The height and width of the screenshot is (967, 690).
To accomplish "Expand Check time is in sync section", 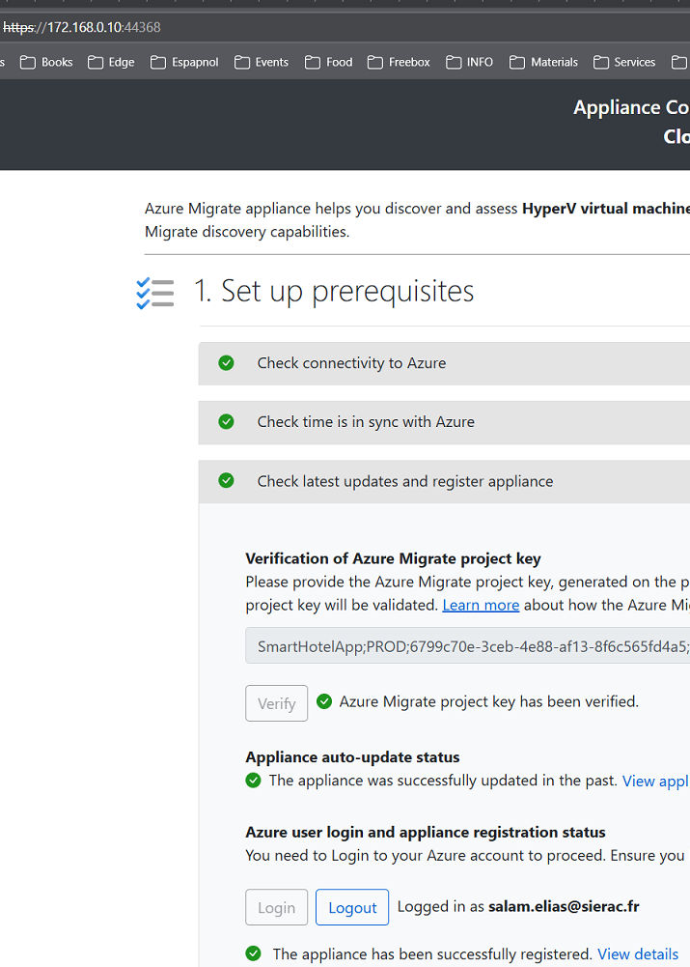I will click(x=444, y=422).
